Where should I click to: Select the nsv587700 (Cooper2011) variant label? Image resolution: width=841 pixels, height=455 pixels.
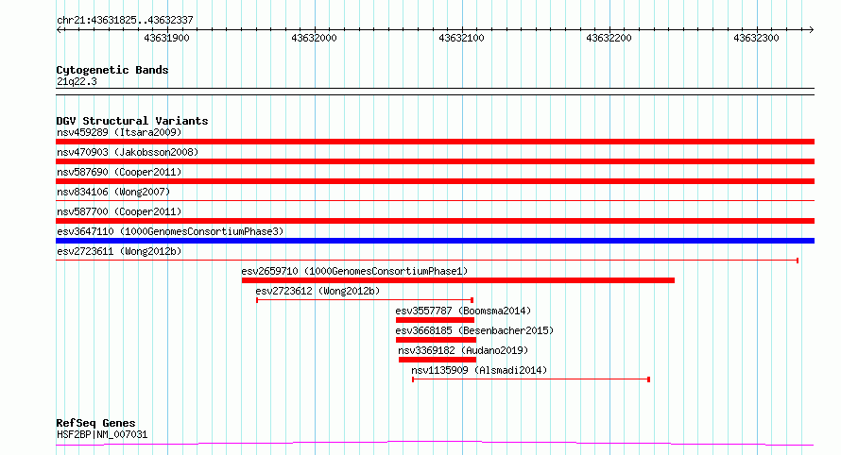(x=119, y=211)
